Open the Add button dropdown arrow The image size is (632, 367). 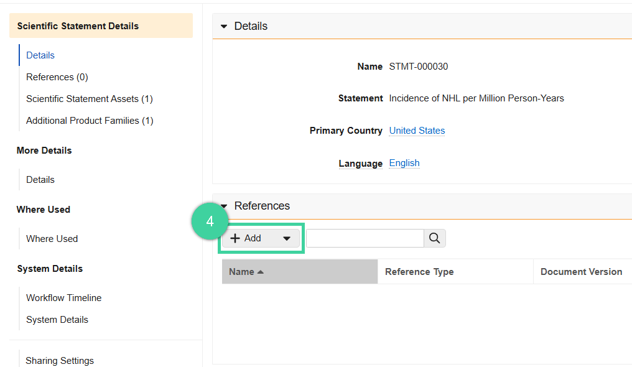286,238
